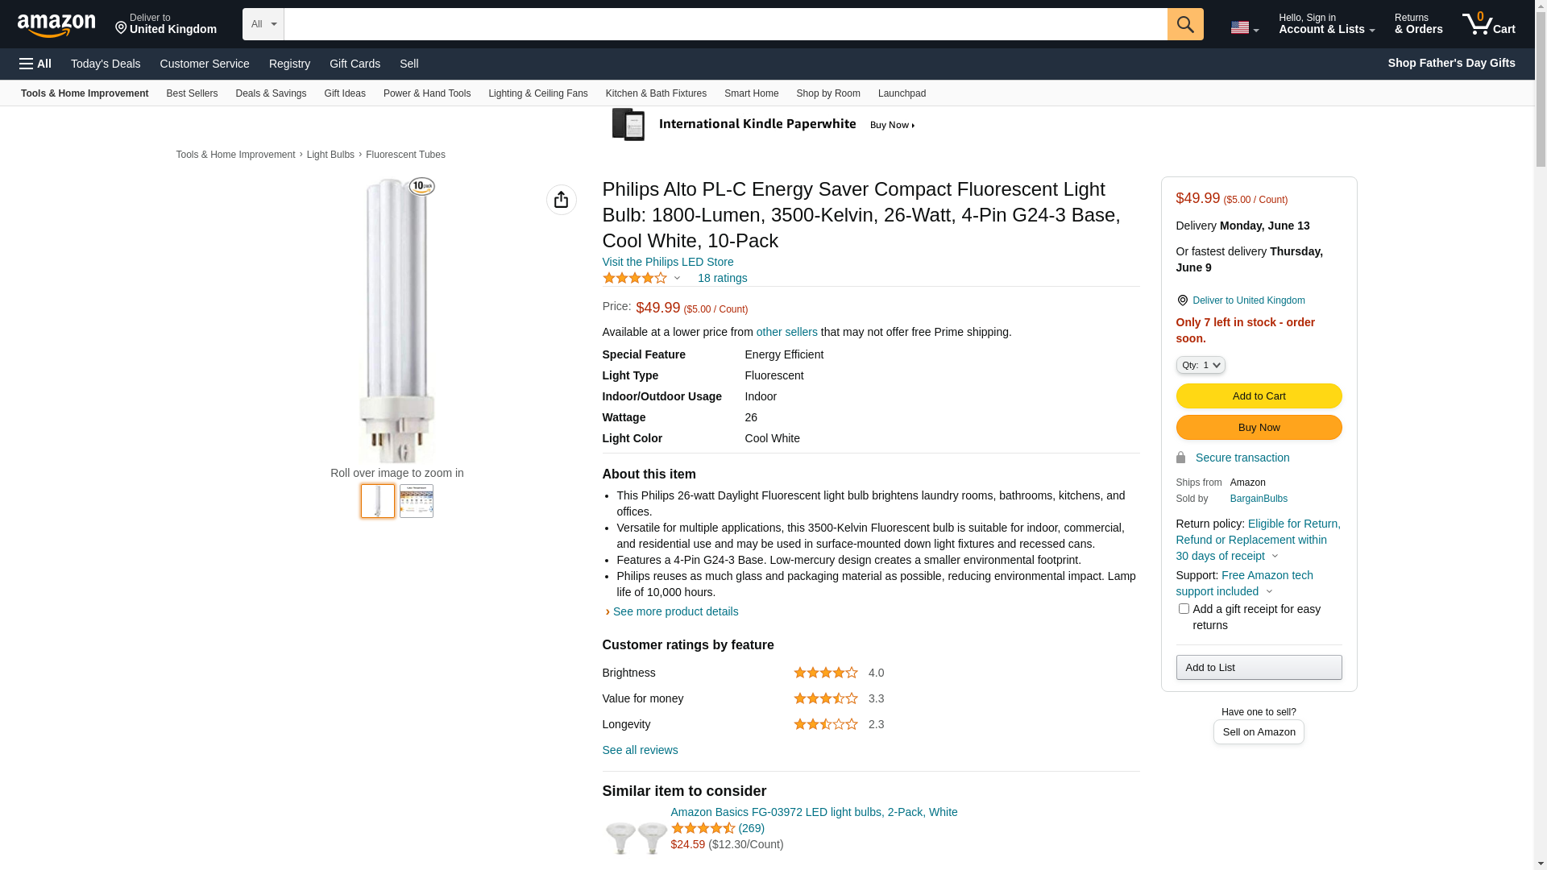The height and width of the screenshot is (870, 1547).
Task: Click the US flag language selector
Action: (x=1243, y=27)
